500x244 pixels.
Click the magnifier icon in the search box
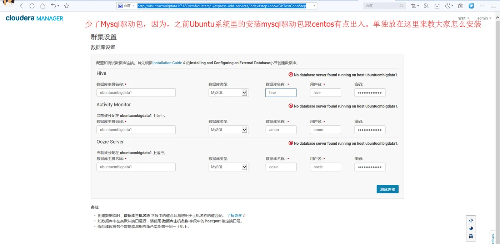pyautogui.click(x=401, y=6)
